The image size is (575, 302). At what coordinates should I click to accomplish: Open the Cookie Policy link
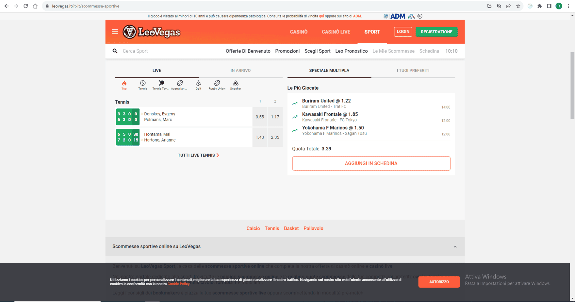tap(179, 284)
